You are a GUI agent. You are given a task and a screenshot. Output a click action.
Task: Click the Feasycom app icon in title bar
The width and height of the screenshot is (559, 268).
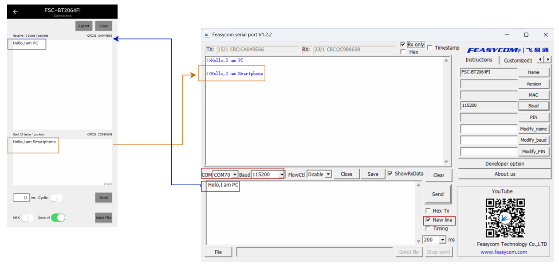coord(207,35)
